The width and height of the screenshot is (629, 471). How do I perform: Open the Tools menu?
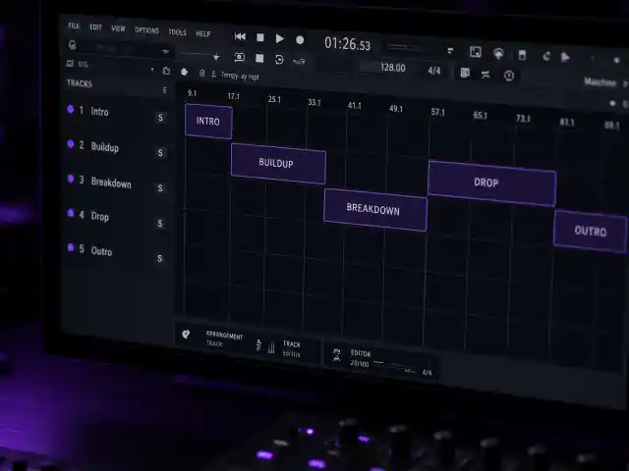coord(177,32)
